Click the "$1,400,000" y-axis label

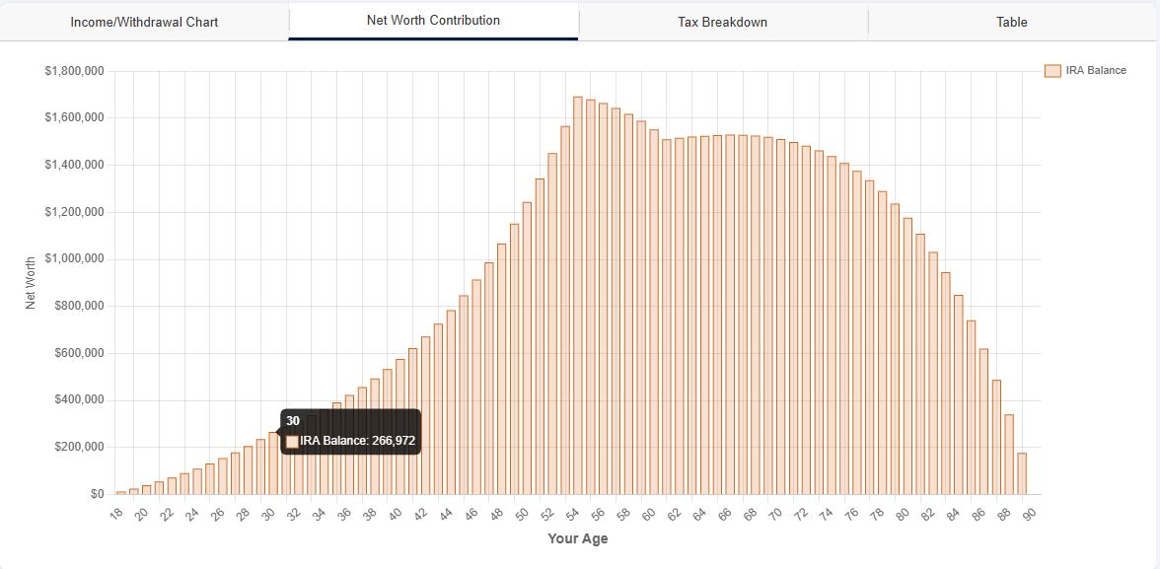74,165
